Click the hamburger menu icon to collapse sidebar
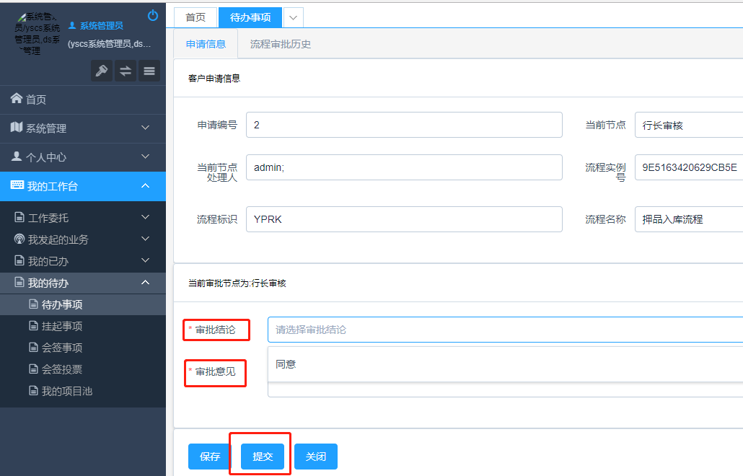This screenshot has width=743, height=476. tap(149, 71)
